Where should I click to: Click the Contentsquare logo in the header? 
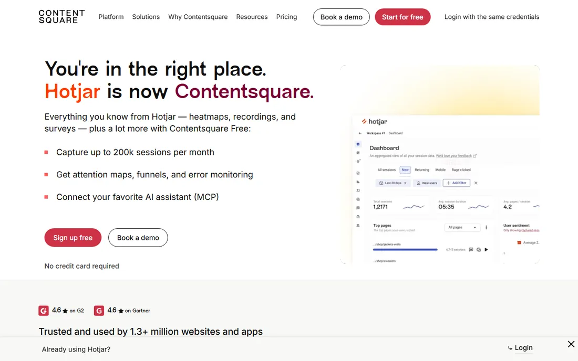coord(61,17)
